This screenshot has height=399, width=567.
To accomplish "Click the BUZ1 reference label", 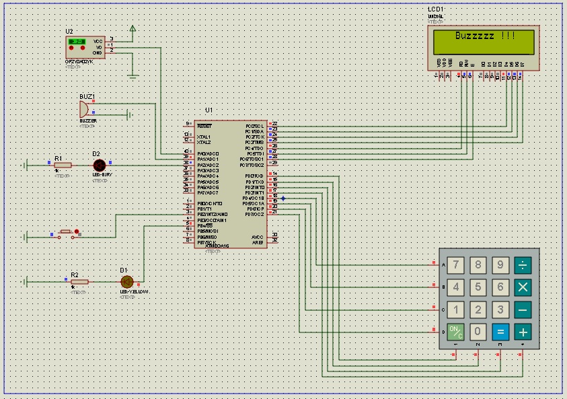I will pyautogui.click(x=87, y=97).
